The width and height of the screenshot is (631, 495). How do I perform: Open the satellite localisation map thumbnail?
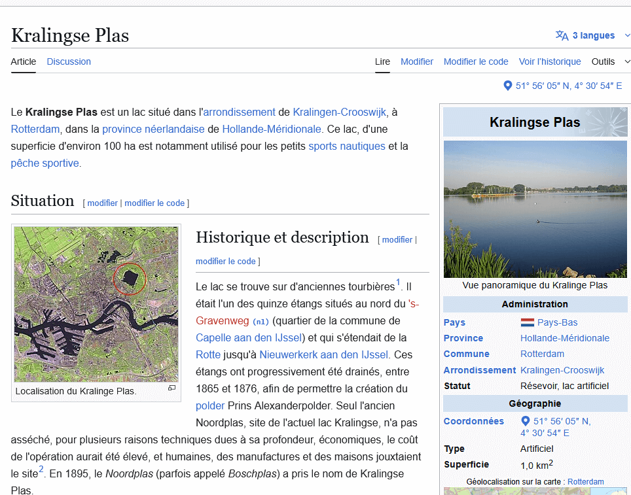(96, 304)
